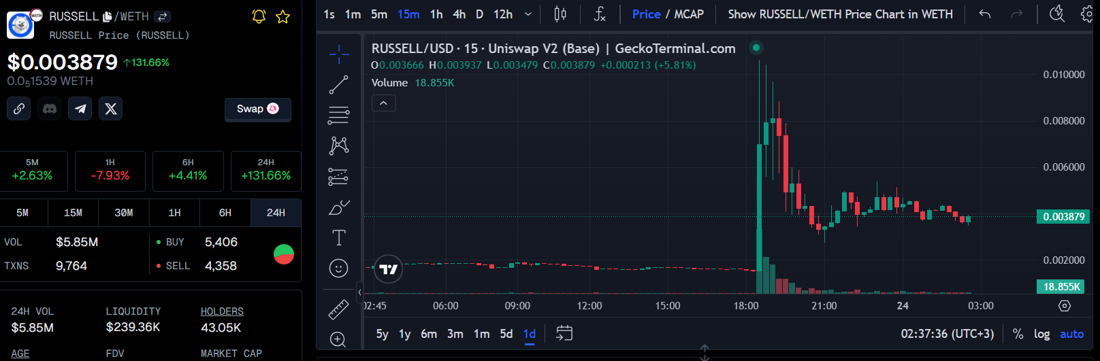
Task: Select the D daily timeframe
Action: coord(479,14)
